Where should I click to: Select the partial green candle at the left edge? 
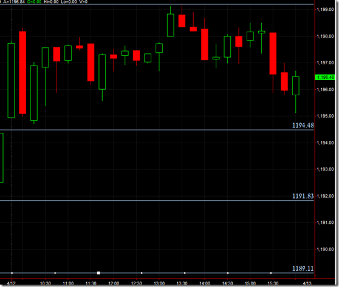point(1,158)
